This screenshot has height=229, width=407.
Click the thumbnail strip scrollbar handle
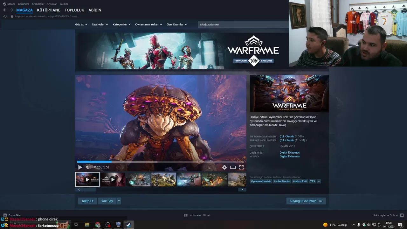pos(89,190)
